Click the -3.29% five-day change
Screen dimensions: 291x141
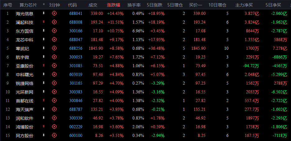158,83
